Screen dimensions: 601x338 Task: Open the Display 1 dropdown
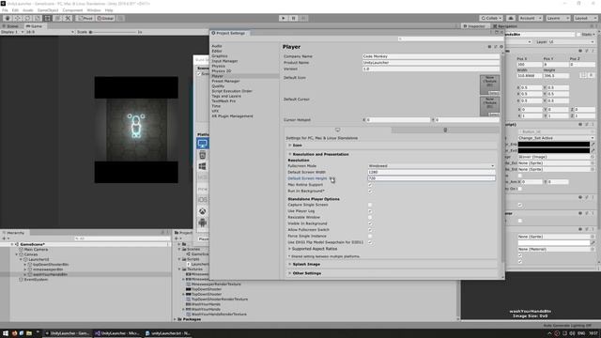point(12,32)
